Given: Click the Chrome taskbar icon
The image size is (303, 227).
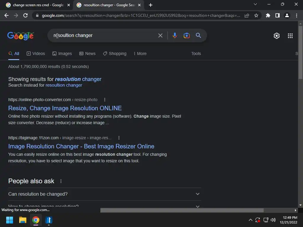Looking at the screenshot, I should (x=36, y=220).
